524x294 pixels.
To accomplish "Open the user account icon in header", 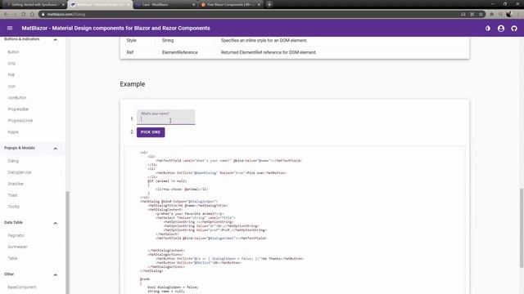I will [501, 29].
